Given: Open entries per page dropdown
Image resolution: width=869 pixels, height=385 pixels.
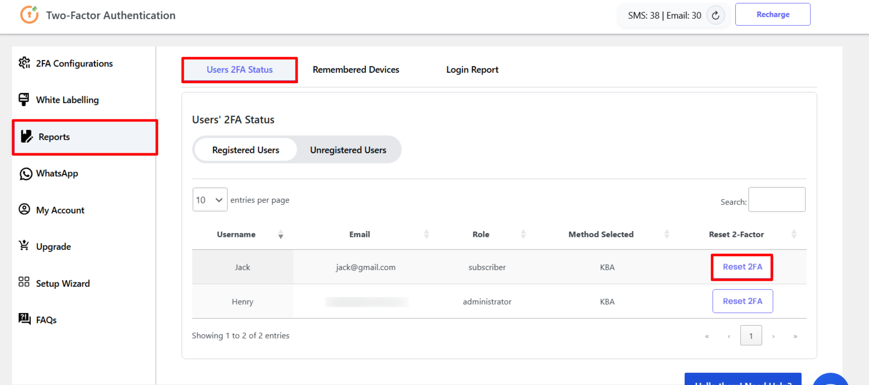Looking at the screenshot, I should tap(210, 200).
